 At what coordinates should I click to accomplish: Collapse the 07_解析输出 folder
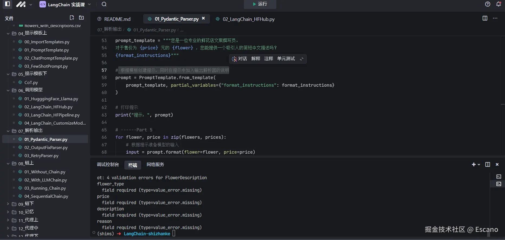coord(8,131)
